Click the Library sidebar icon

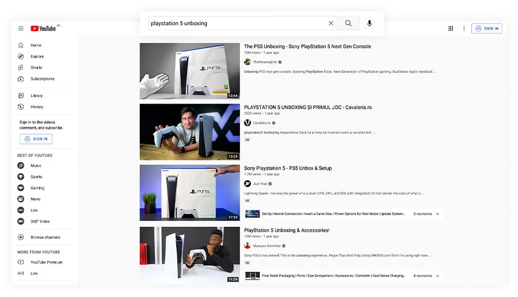[x=21, y=96]
